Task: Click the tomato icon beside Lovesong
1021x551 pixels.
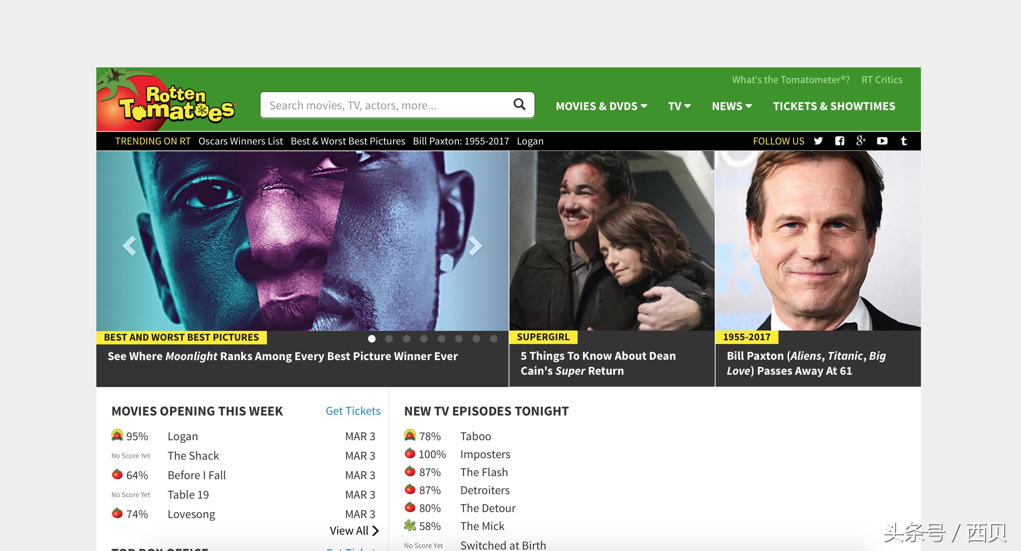Action: [x=117, y=512]
